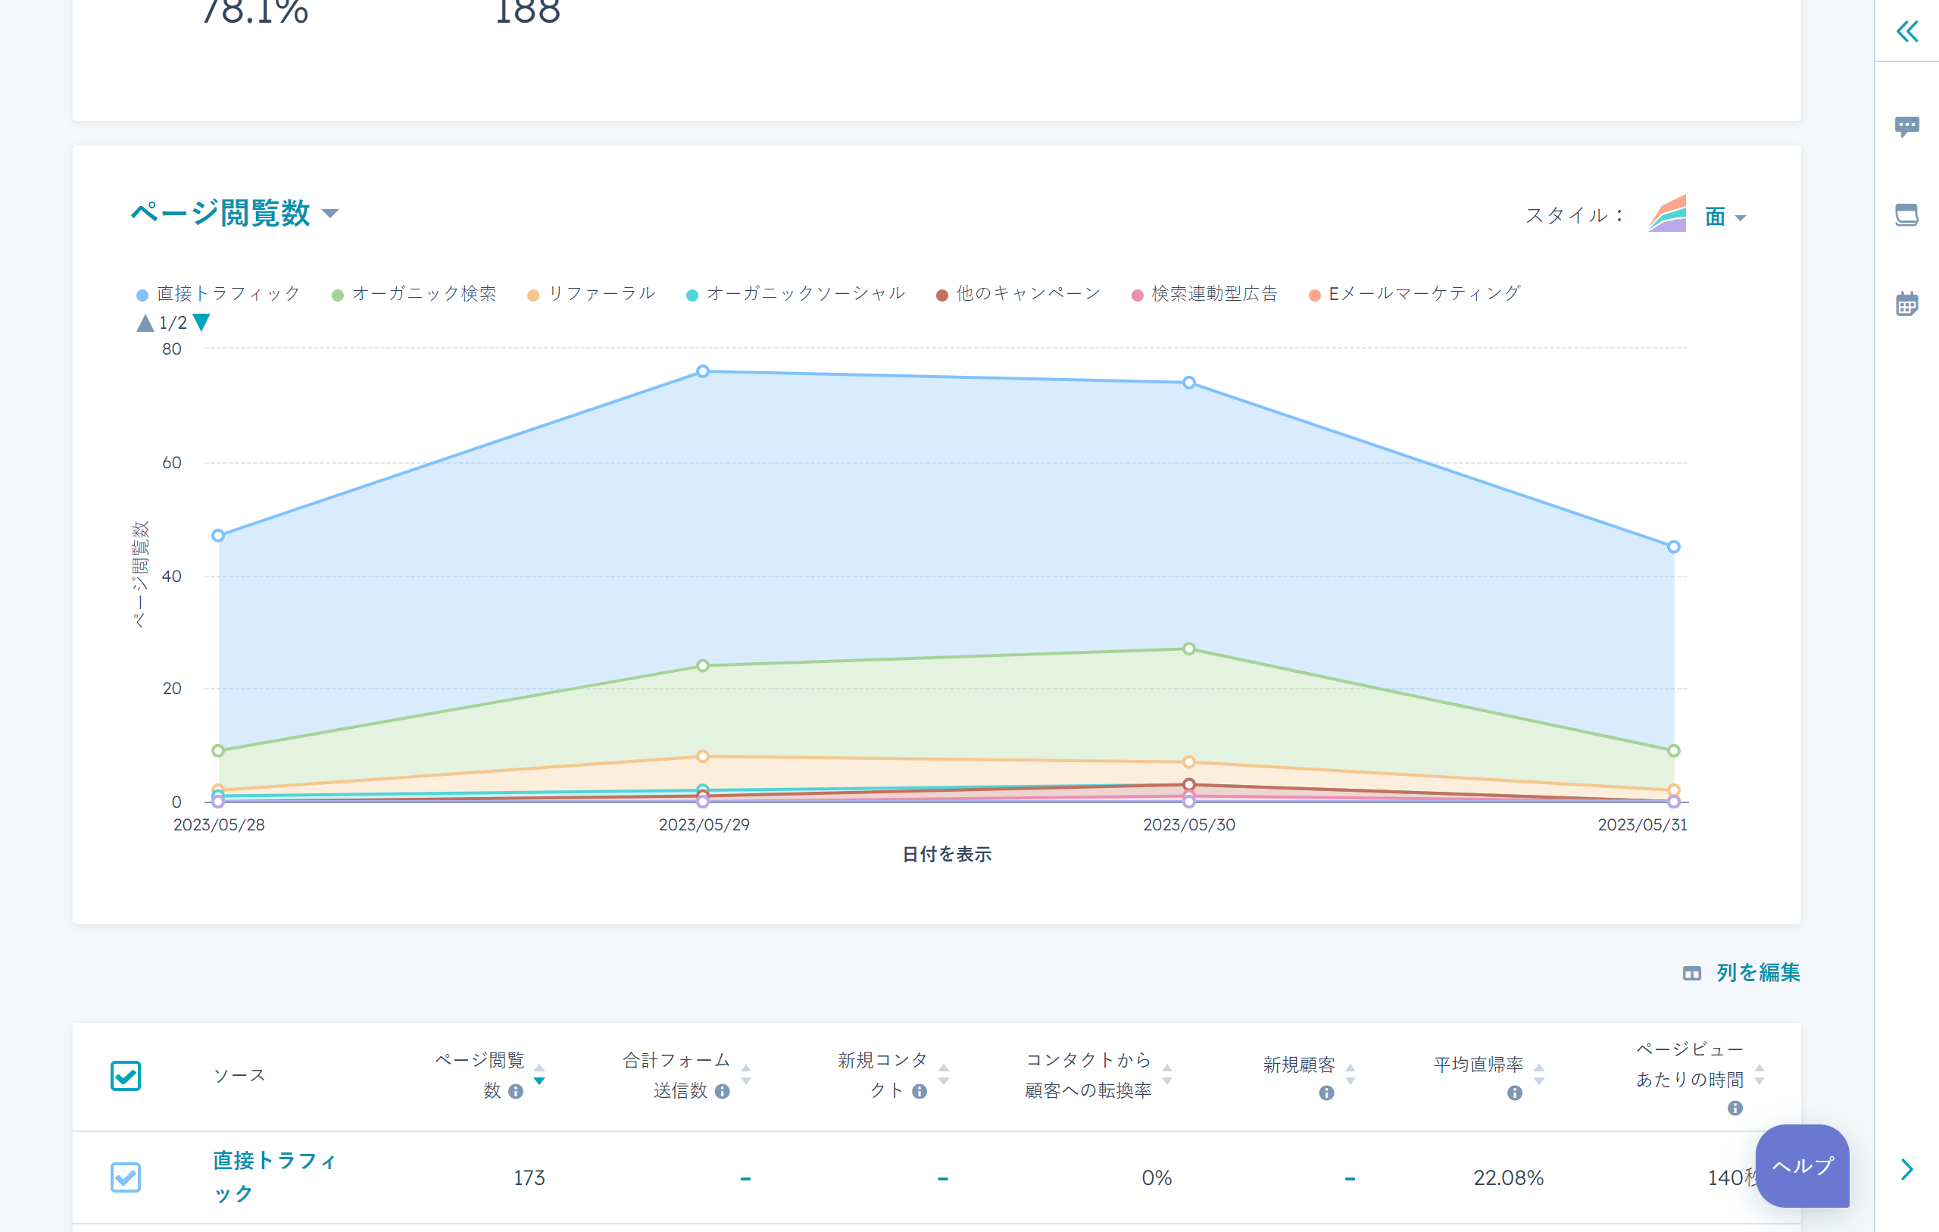Click info icon under ページビューあたりの時間 column
1939x1232 pixels.
[x=1735, y=1108]
